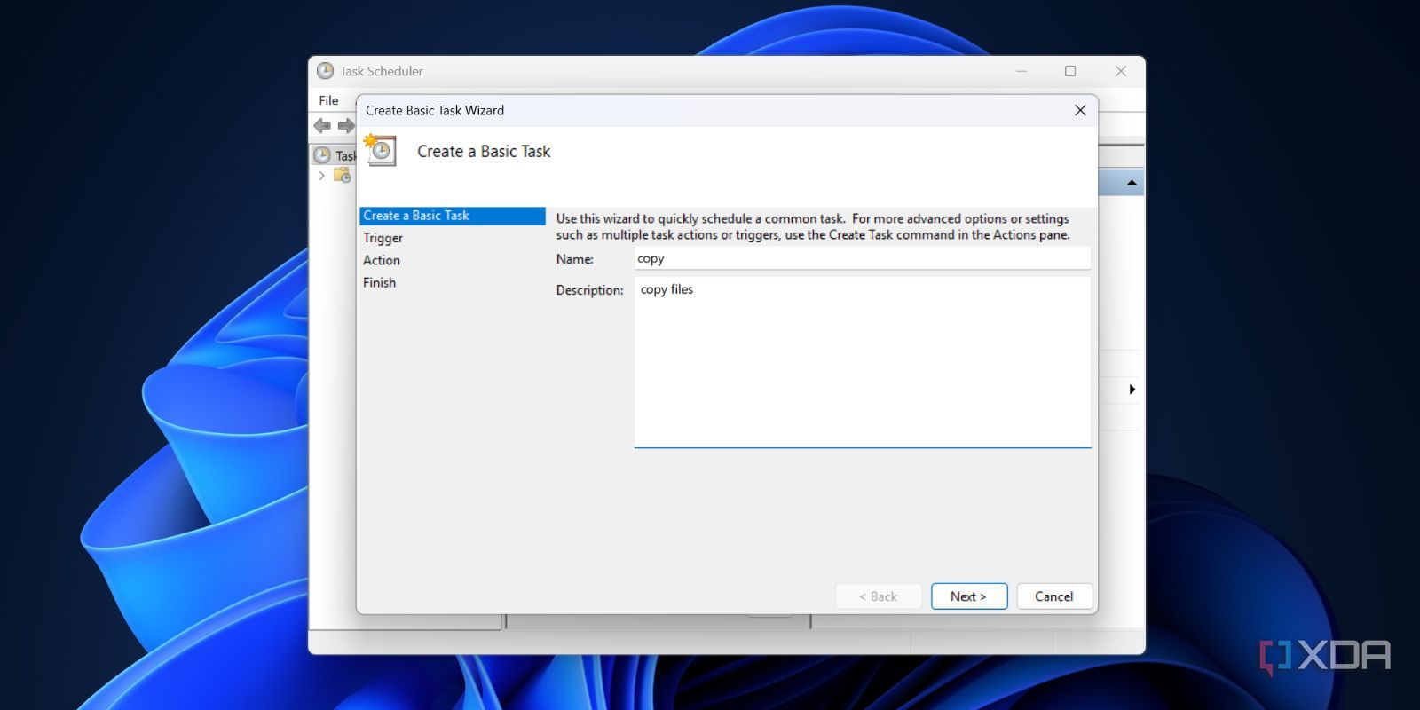Select the Action step in the wizard sidebar

click(382, 260)
